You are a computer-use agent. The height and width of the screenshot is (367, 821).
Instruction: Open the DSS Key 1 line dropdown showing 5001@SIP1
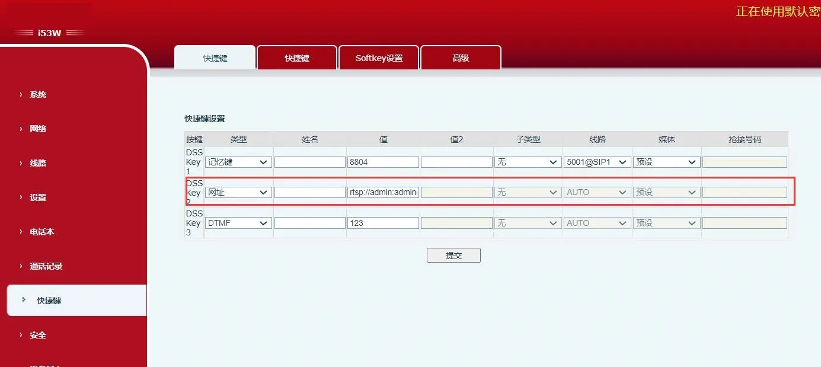[x=597, y=161]
